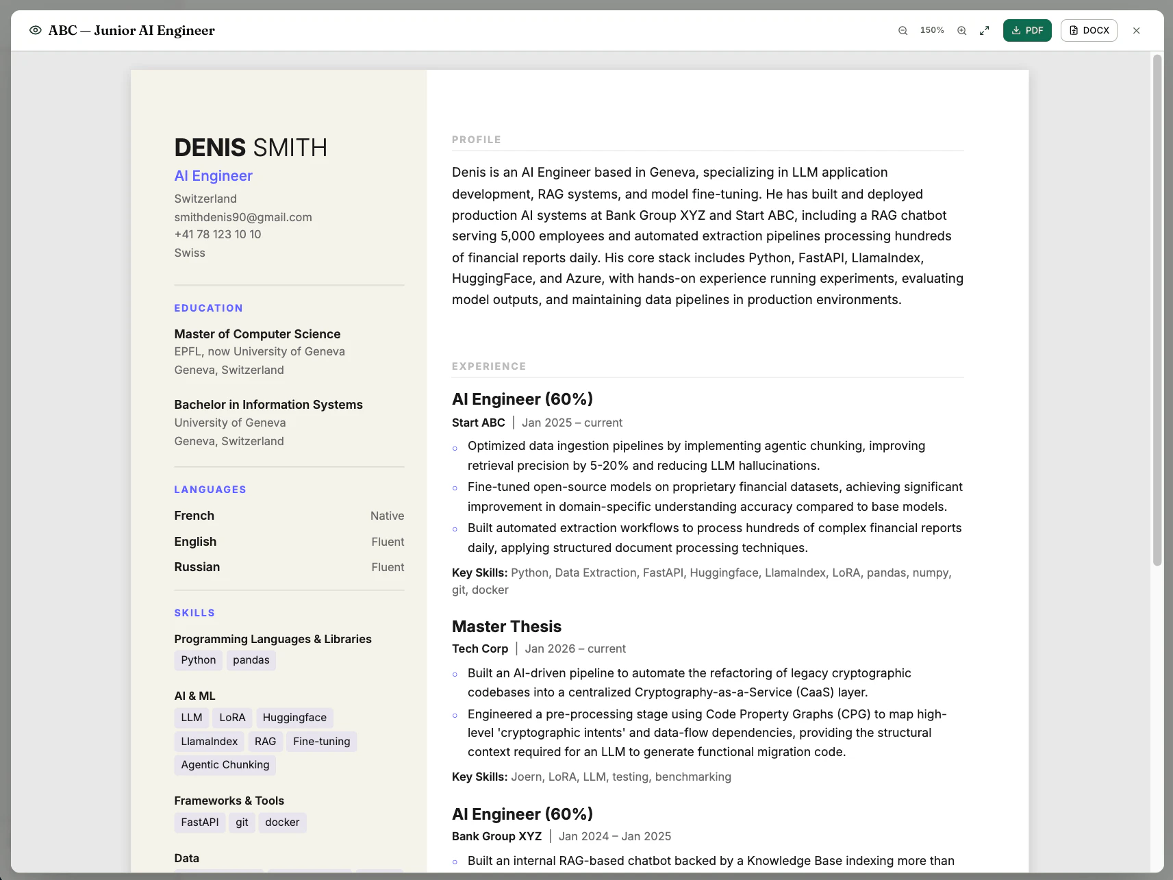The width and height of the screenshot is (1173, 880).
Task: Click the 'Frameworks & Tools' subheading
Action: pyautogui.click(x=229, y=801)
